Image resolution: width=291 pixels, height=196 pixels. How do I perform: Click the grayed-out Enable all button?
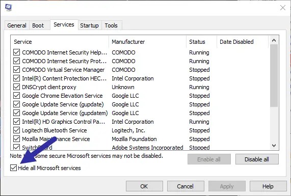point(209,159)
